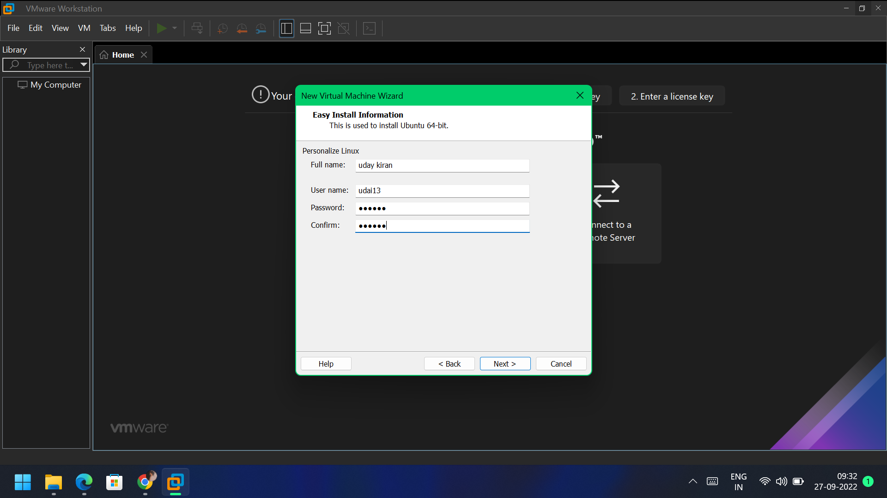This screenshot has height=498, width=887.
Task: Click the console view icon
Action: tap(370, 29)
